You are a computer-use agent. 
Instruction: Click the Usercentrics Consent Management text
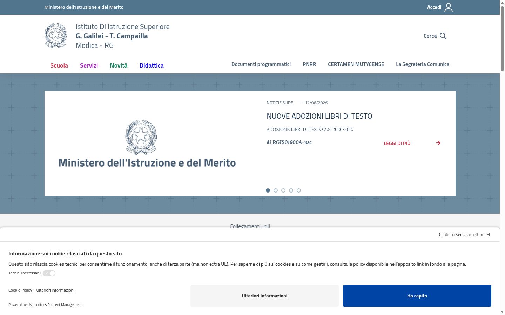55,305
